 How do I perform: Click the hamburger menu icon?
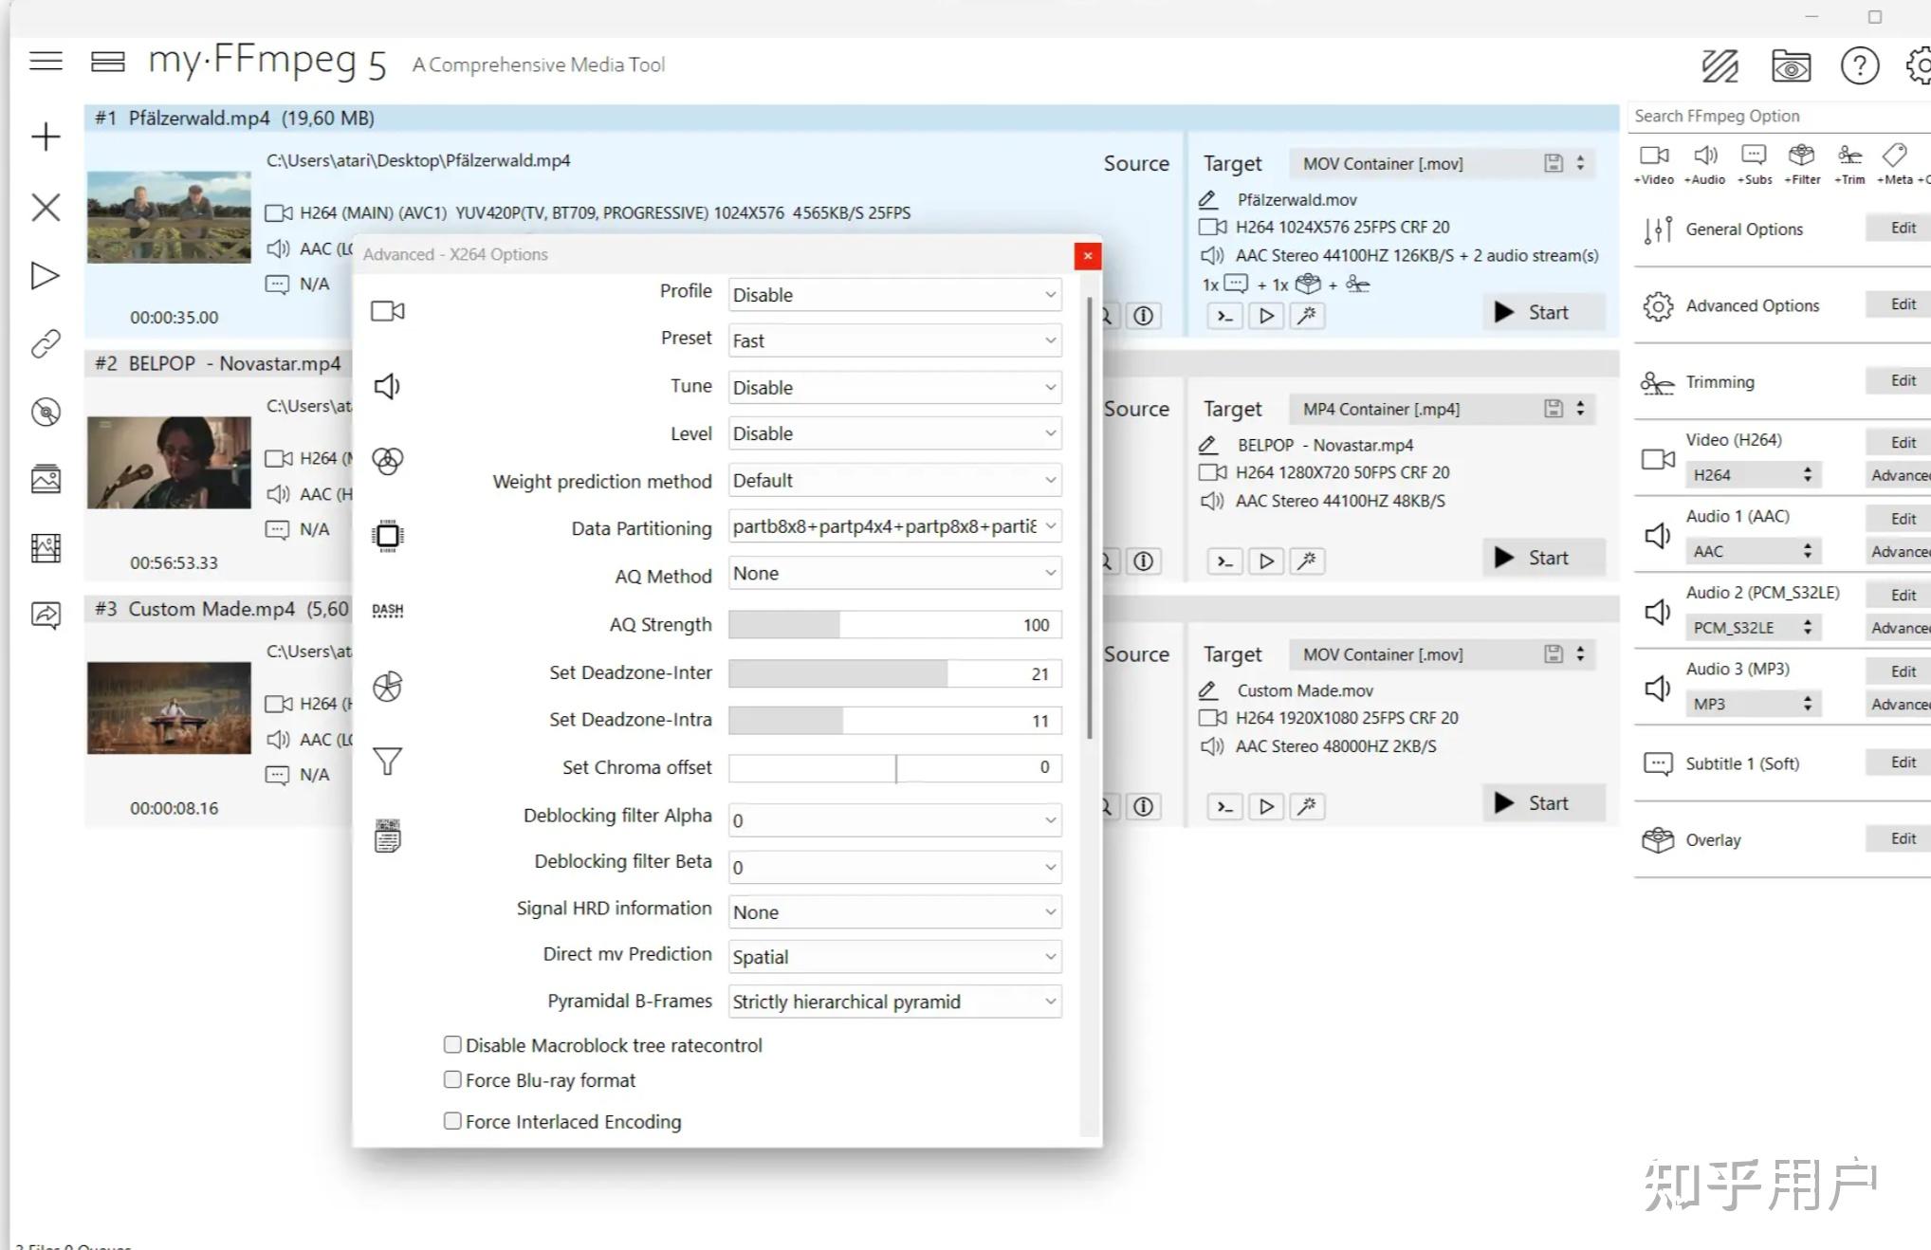click(46, 62)
